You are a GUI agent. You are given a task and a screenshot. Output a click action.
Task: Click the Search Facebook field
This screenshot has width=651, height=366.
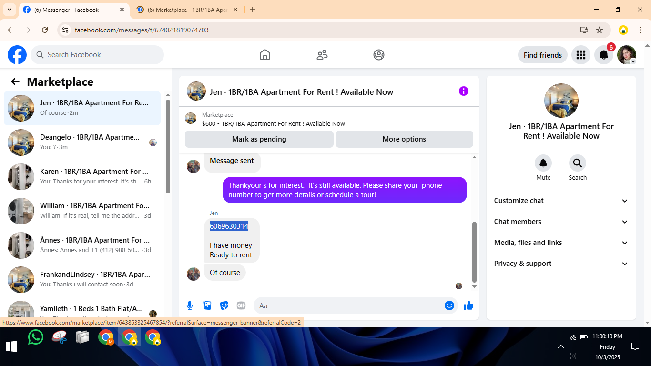tap(97, 55)
